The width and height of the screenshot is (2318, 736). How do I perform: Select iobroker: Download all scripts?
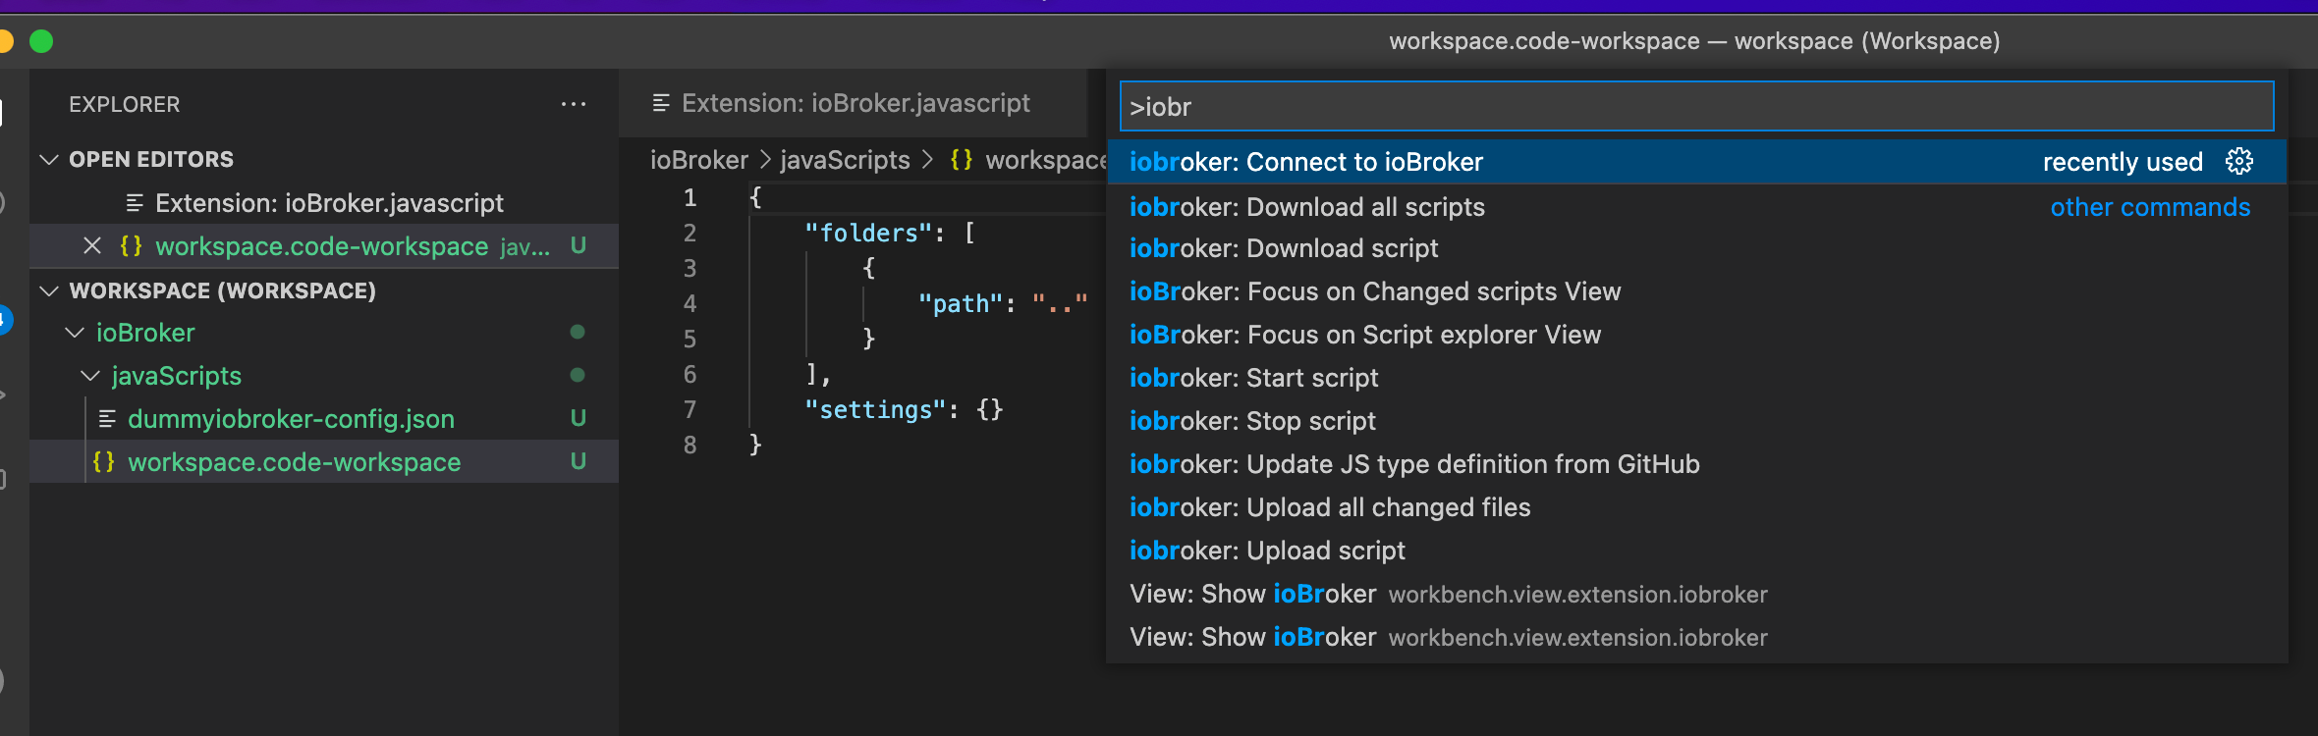[1696, 207]
